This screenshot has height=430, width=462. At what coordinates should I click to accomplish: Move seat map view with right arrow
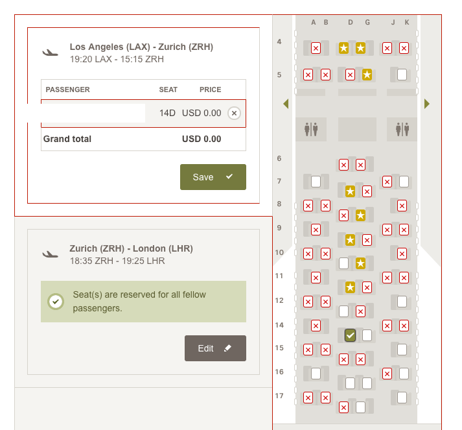(426, 104)
